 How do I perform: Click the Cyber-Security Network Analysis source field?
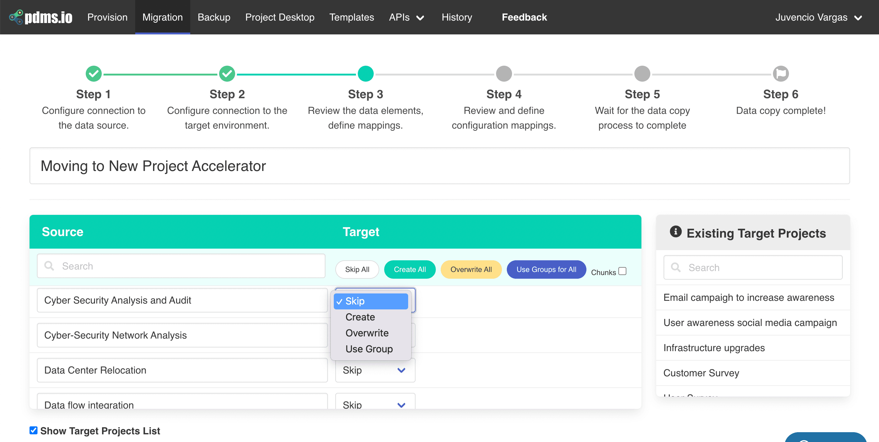[x=182, y=335]
